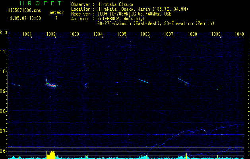Viewport: 250px width, 159px height.
Task: Click the date stamp 13.05.07 10:30
Action: pyautogui.click(x=24, y=18)
